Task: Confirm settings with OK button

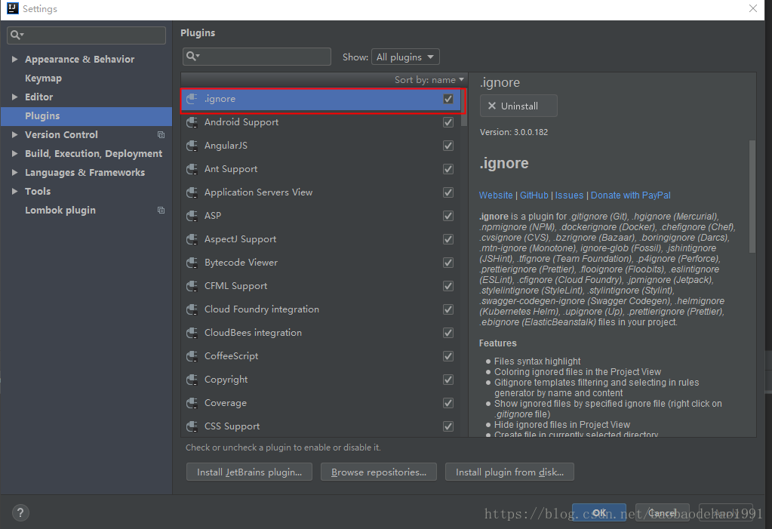Action: pos(598,512)
